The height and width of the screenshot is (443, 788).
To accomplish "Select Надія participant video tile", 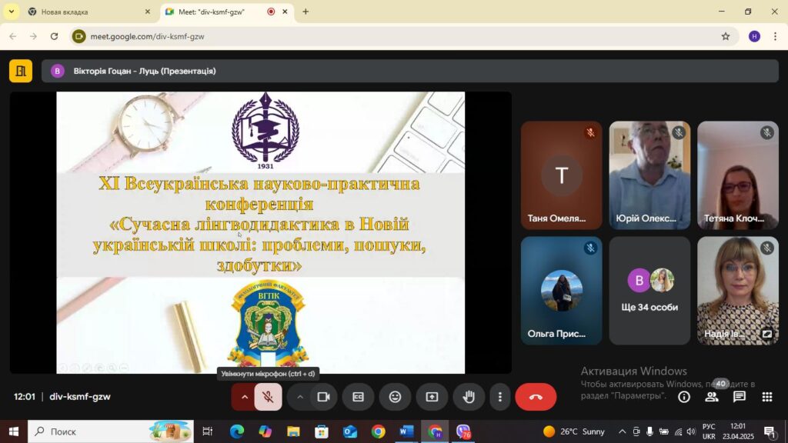I will (738, 291).
